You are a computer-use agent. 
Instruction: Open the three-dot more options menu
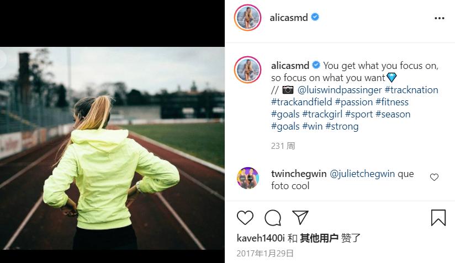[x=440, y=18]
